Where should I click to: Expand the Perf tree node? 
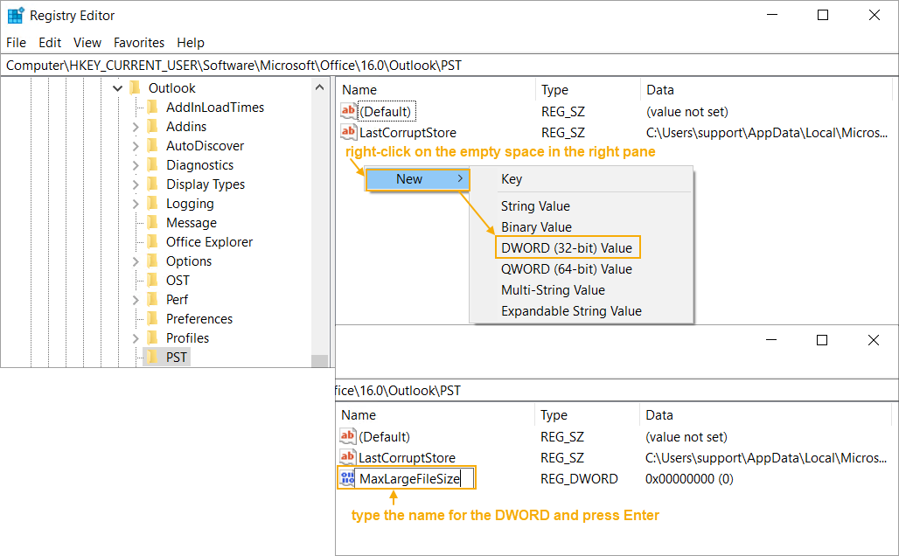pyautogui.click(x=136, y=300)
